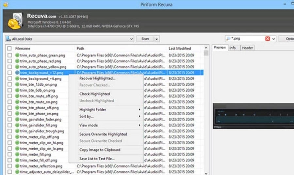Image resolution: width=294 pixels, height=175 pixels.
Task: Expand the filter box dropdown arrow
Action: click(x=273, y=39)
